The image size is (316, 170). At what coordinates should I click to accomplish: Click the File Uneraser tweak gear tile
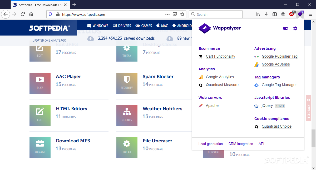click(x=127, y=147)
